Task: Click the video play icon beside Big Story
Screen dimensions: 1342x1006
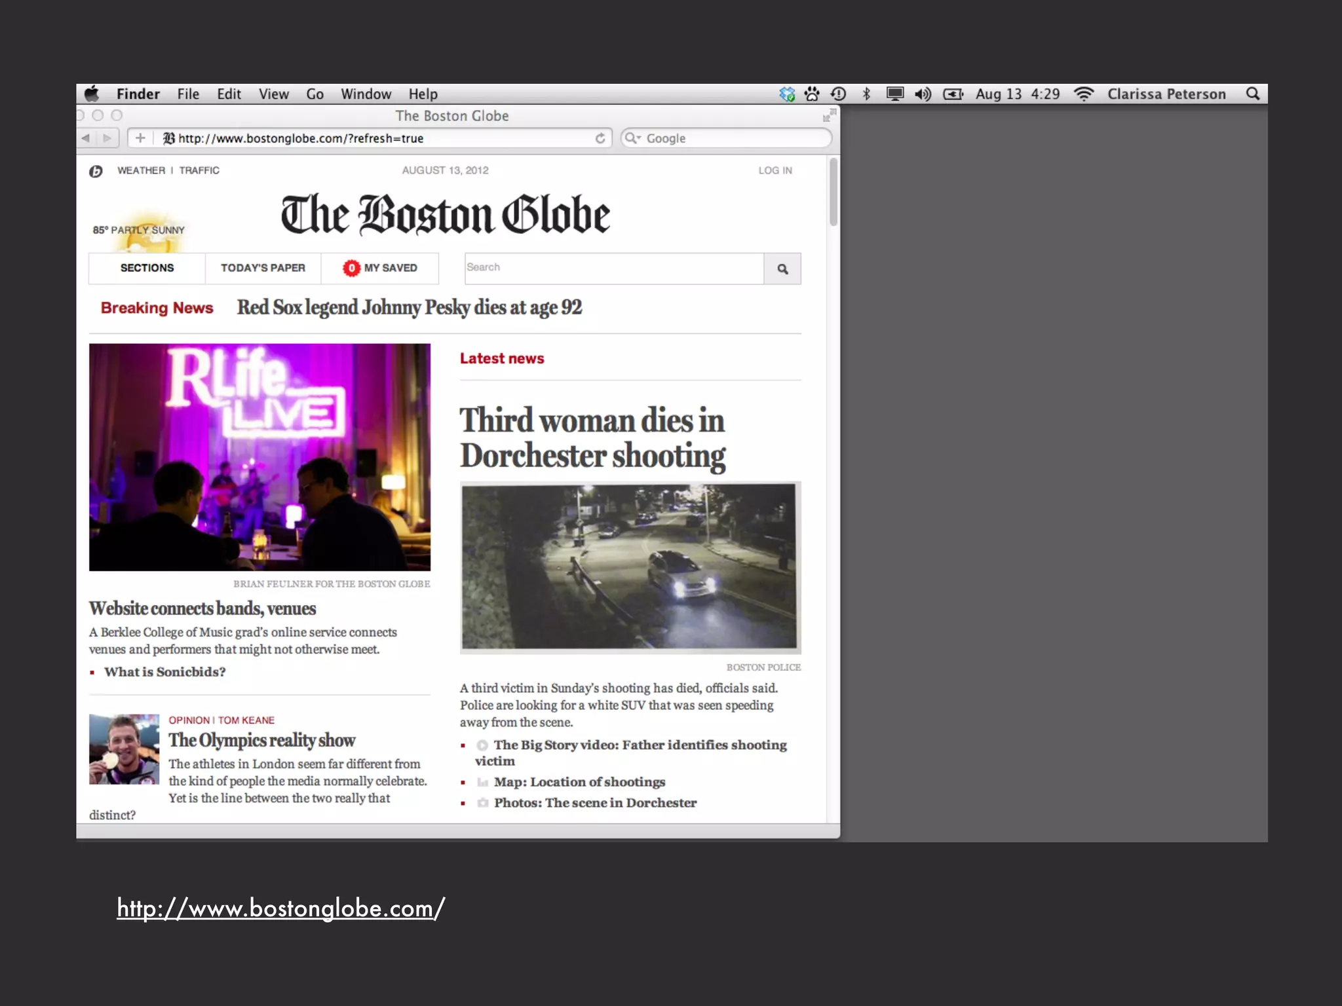Action: [482, 745]
